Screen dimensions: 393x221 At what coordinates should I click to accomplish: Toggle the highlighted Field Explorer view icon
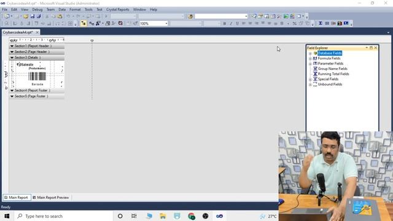click(x=84, y=23)
